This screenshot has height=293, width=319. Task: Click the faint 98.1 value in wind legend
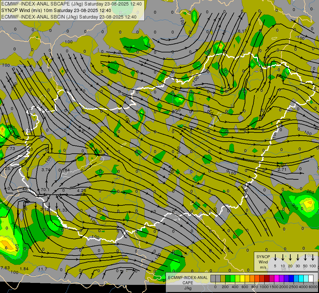tap(285, 269)
